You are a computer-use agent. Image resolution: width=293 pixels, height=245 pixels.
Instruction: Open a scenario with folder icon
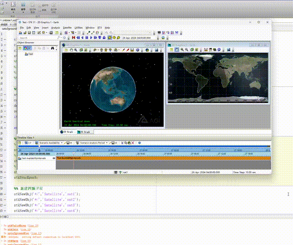pos(25,32)
